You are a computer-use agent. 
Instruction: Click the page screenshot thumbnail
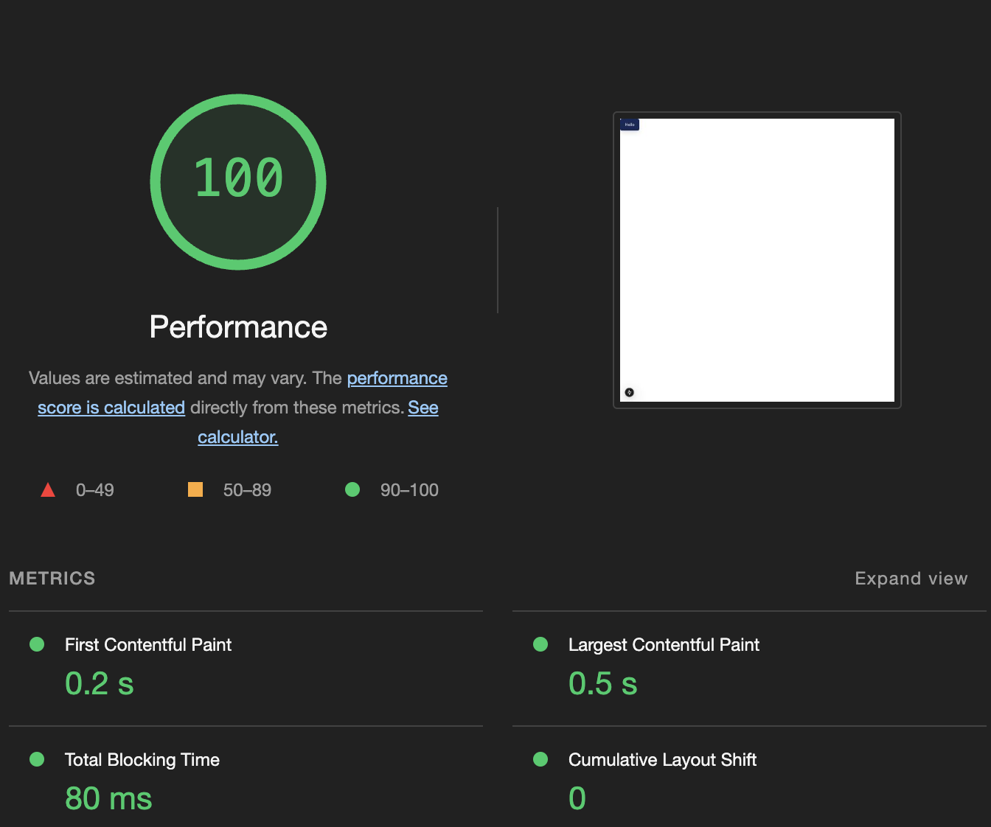[x=757, y=260]
